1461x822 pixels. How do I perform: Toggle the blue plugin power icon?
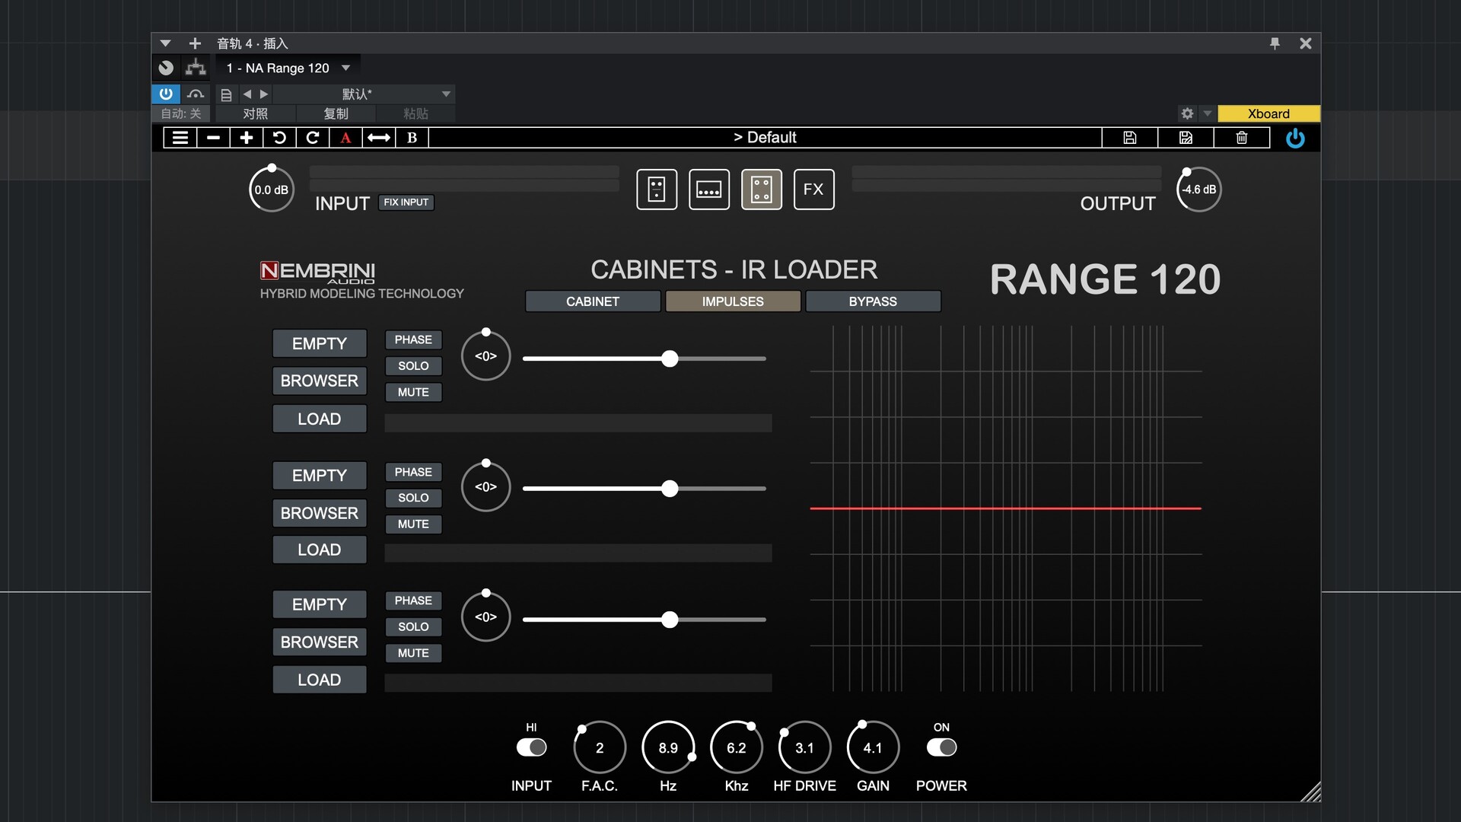tap(1295, 139)
